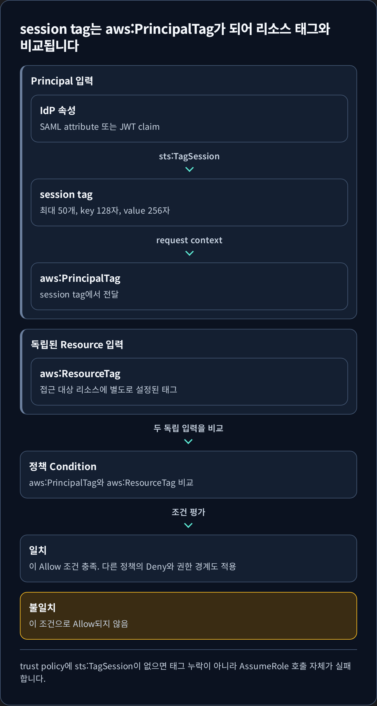Click the chevron under 두 독립 입력을 비교
The height and width of the screenshot is (706, 377).
point(188,442)
